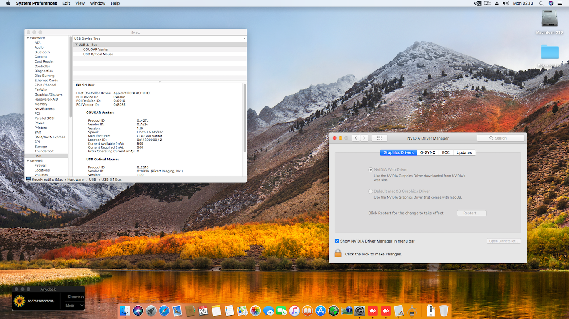Select the NVIDIA Web Driver option
569x319 pixels.
pyautogui.click(x=371, y=170)
